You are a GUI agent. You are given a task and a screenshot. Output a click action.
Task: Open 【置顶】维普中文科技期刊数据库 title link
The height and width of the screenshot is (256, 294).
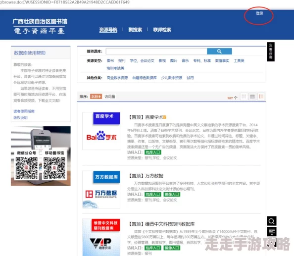[x=161, y=224]
